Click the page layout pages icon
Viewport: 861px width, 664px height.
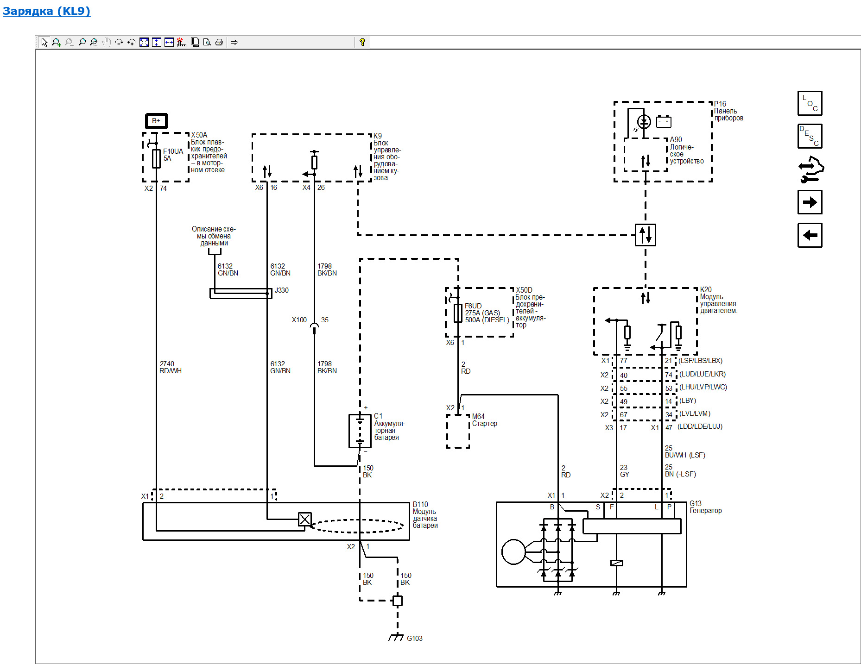(195, 42)
